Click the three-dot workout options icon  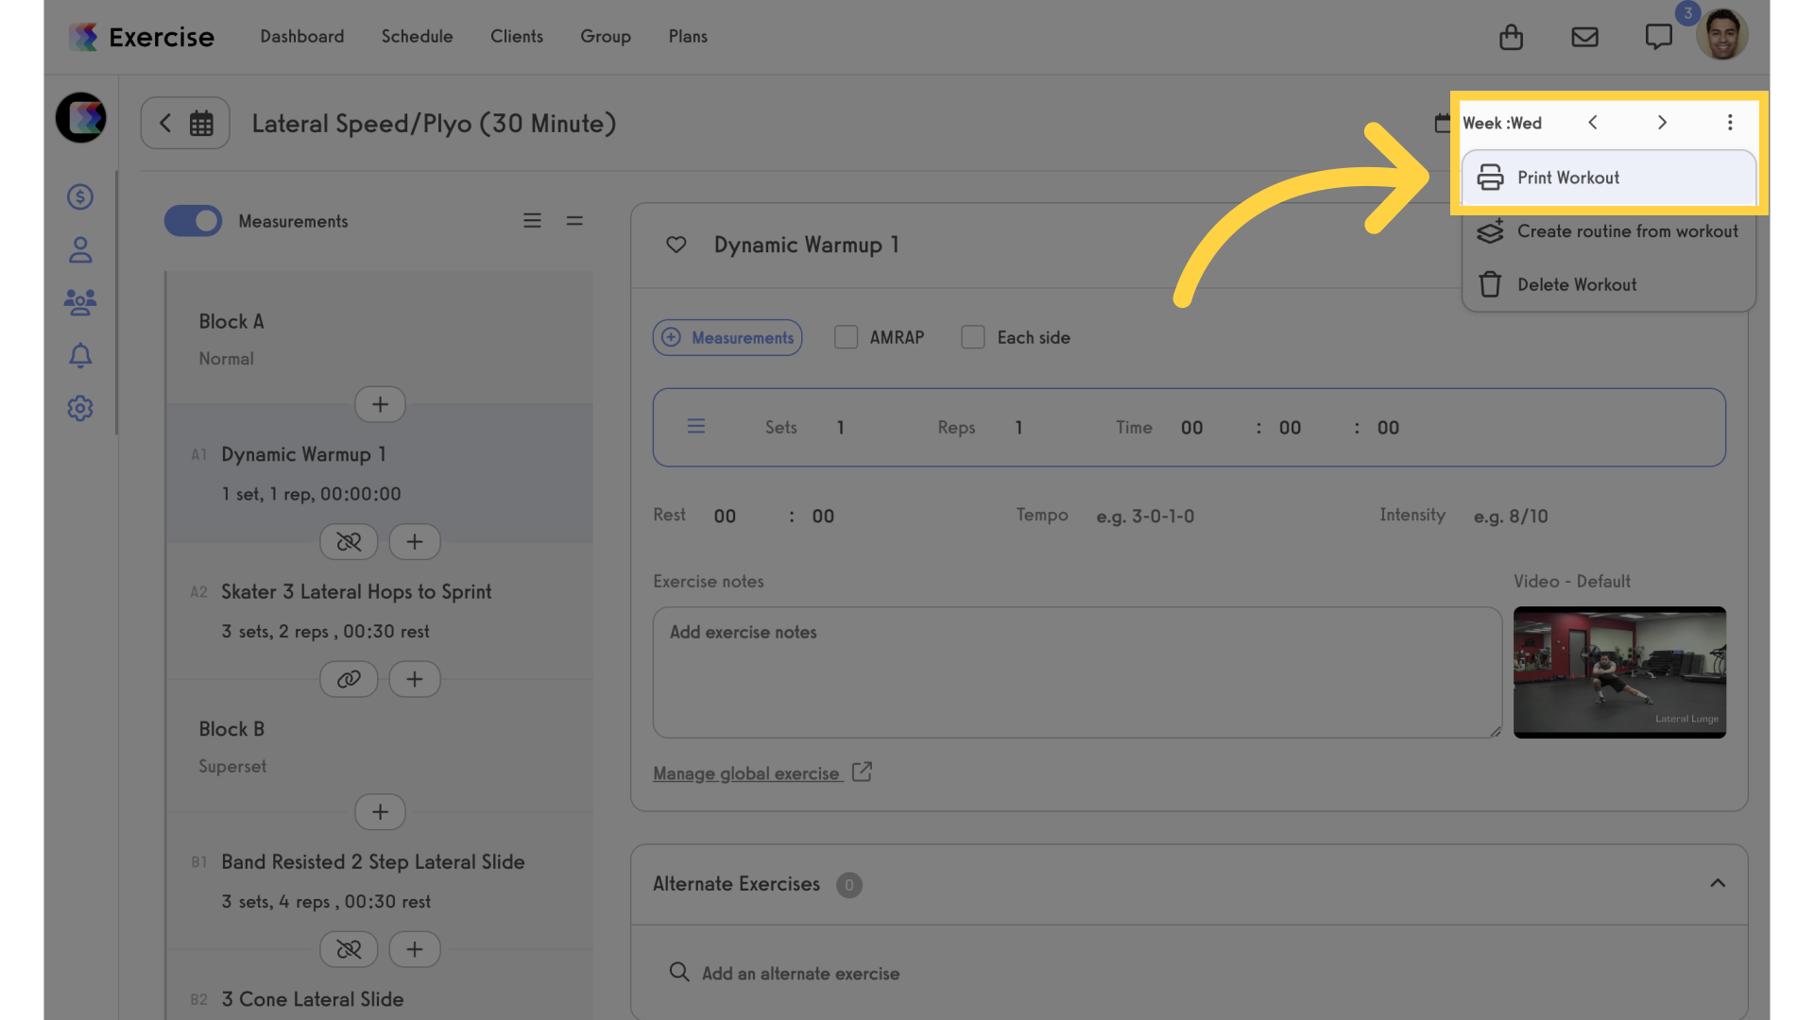tap(1730, 123)
